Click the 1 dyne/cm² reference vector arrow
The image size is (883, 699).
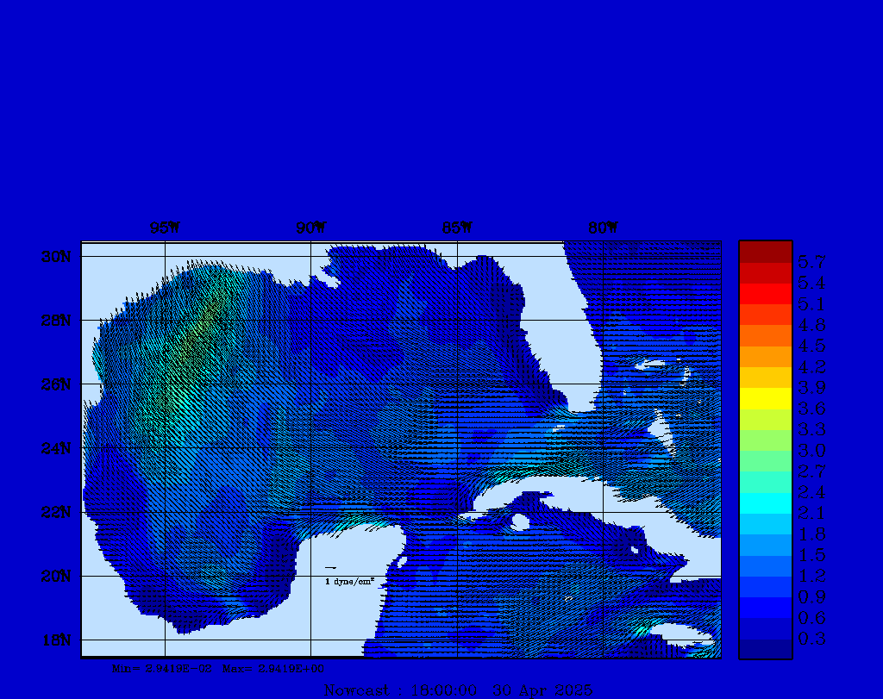(330, 568)
